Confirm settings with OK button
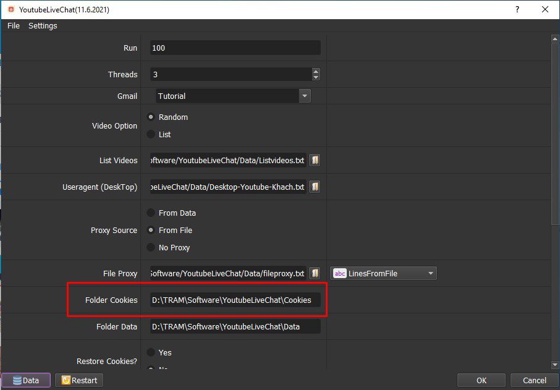 coord(482,380)
